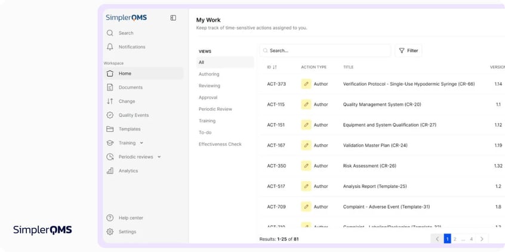This screenshot has width=505, height=252.
Task: Click the pencil icon for ACT-373
Action: pyautogui.click(x=306, y=84)
